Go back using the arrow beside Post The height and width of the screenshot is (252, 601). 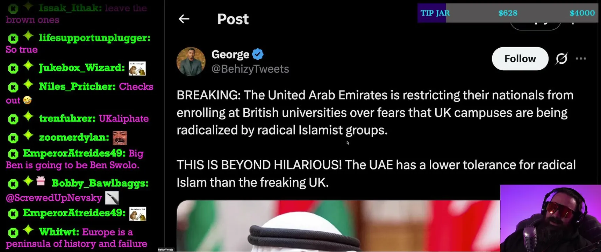[x=184, y=19]
